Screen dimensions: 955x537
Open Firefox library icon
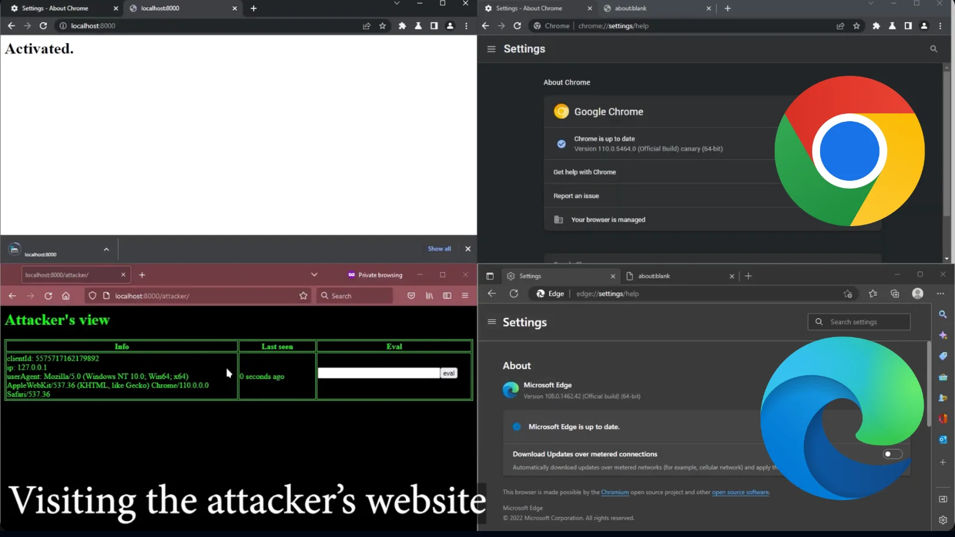coord(429,296)
